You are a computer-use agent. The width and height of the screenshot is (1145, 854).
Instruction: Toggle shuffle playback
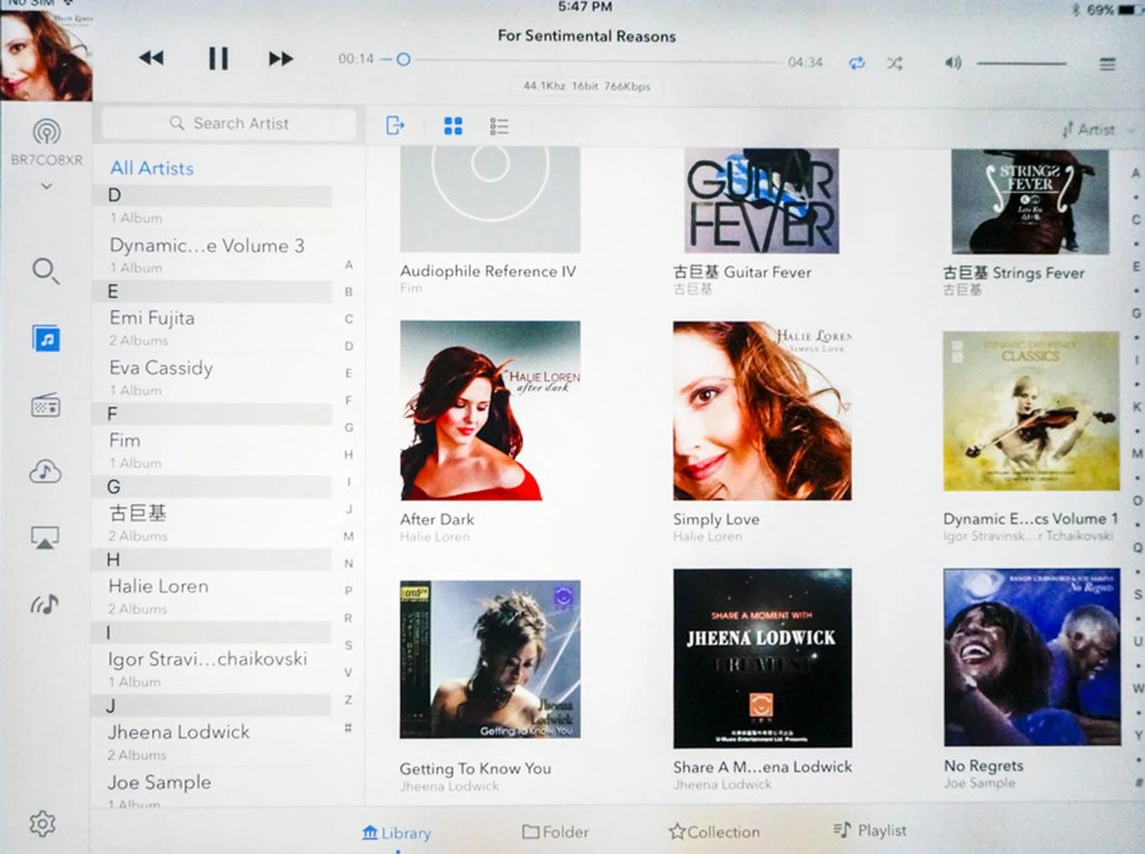894,63
